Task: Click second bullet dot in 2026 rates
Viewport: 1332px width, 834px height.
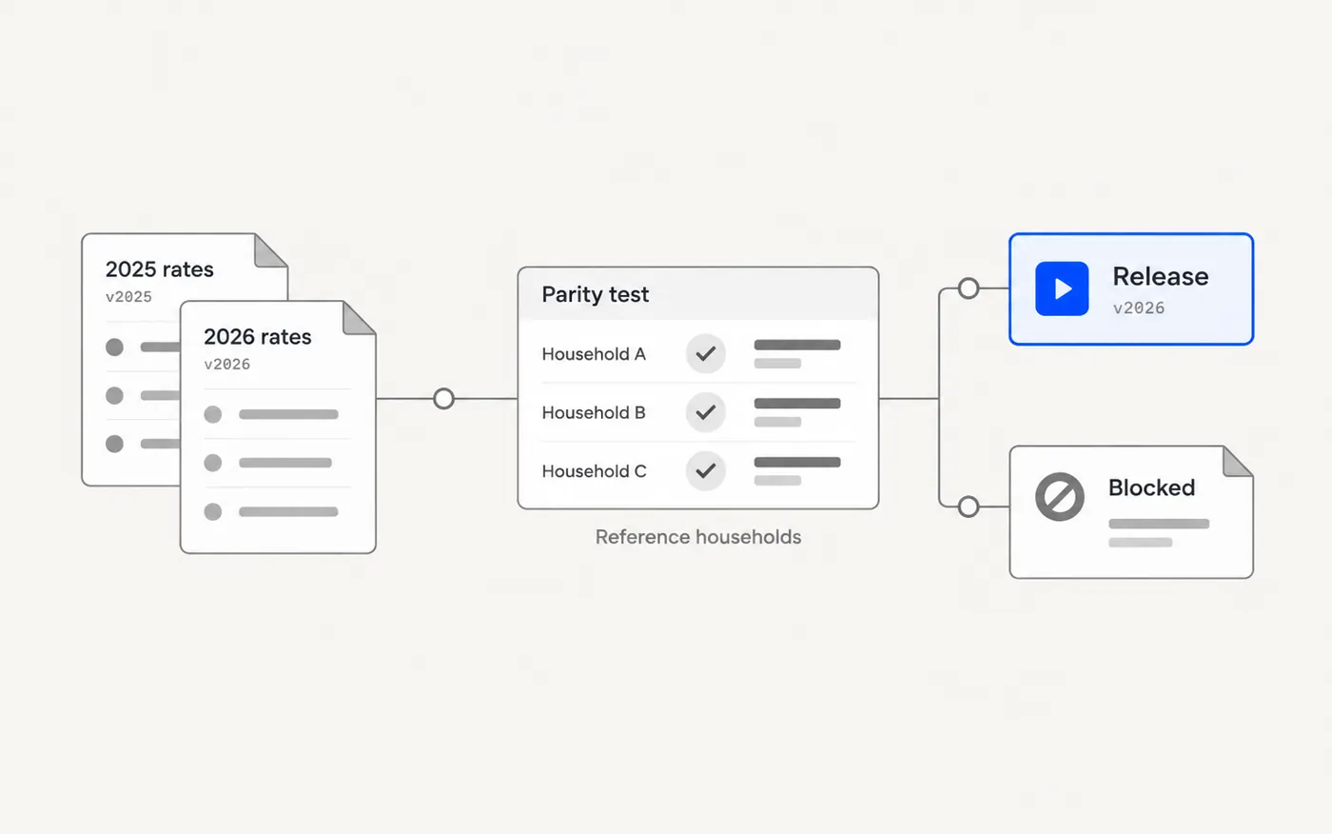Action: [213, 463]
